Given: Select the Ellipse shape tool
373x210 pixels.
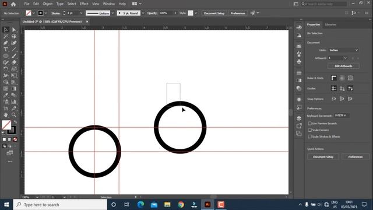Looking at the screenshot, I should (x=6, y=56).
